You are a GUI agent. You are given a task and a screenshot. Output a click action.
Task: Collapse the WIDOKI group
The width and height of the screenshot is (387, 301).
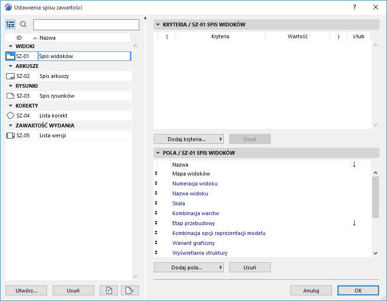[x=10, y=46]
